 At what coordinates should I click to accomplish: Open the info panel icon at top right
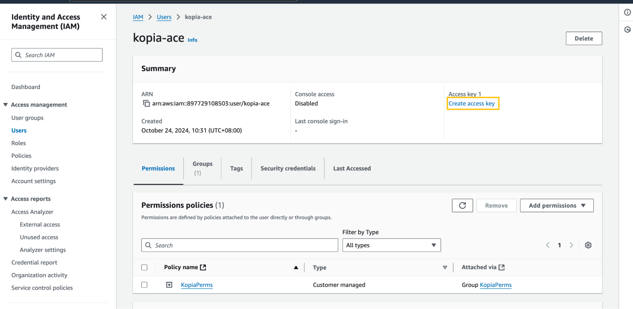click(x=627, y=12)
